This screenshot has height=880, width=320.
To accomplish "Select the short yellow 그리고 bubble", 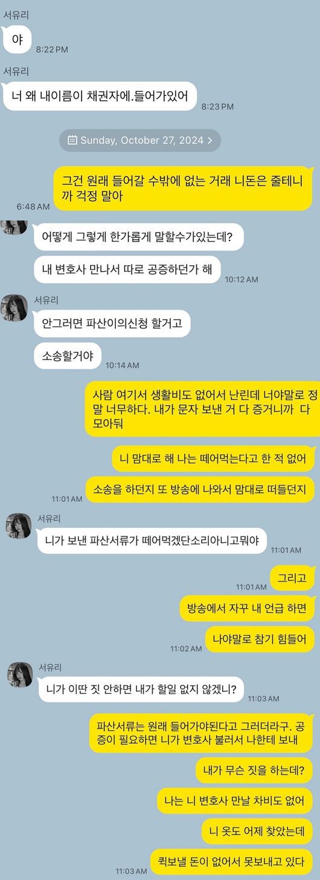I will 292,579.
